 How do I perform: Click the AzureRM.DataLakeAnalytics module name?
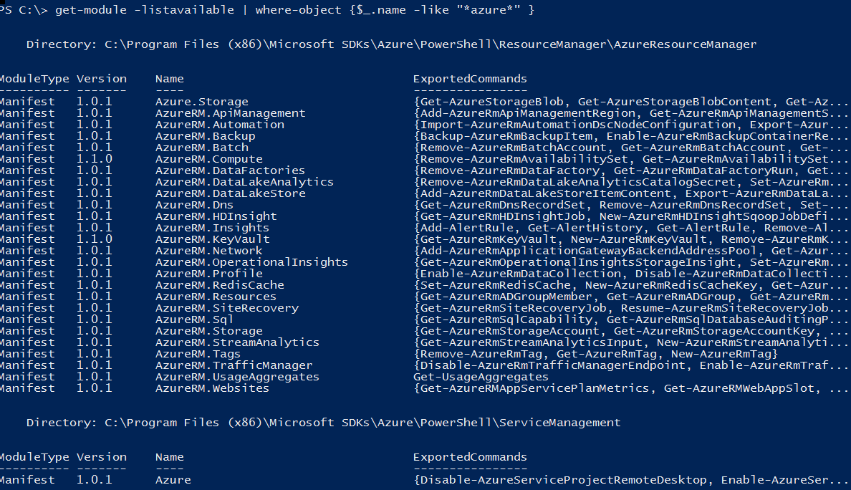click(x=244, y=182)
